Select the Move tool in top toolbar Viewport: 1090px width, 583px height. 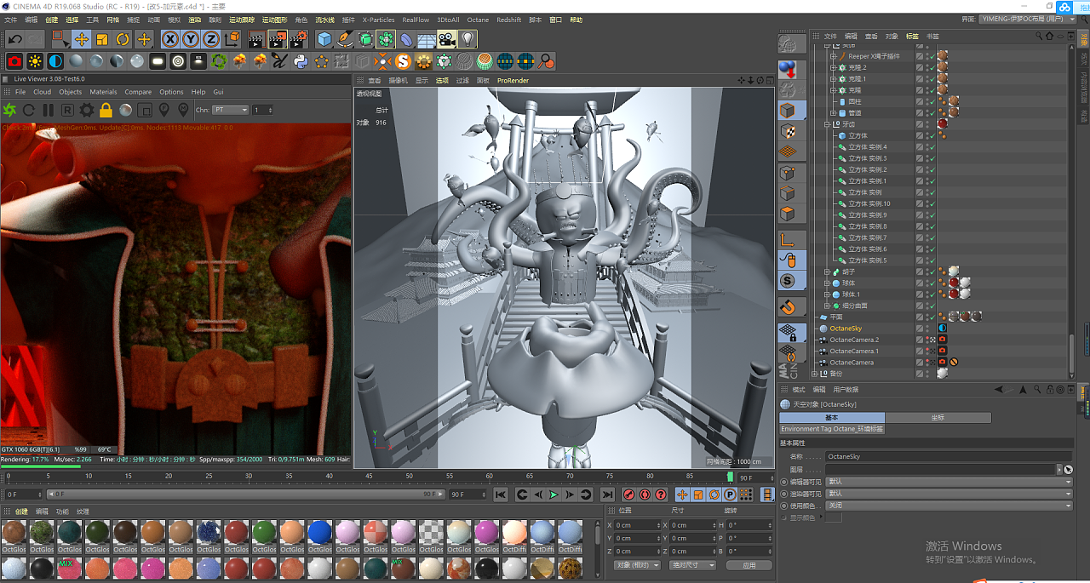coord(81,39)
